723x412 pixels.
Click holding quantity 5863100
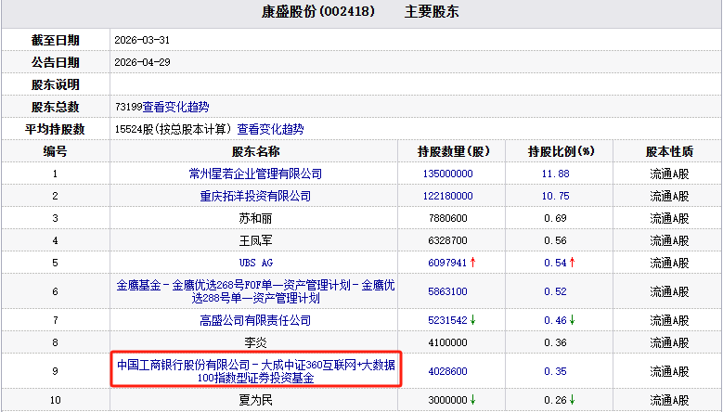[447, 291]
